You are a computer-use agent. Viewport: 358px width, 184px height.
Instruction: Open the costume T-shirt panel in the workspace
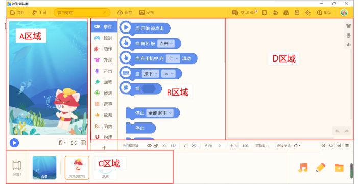tap(348, 26)
